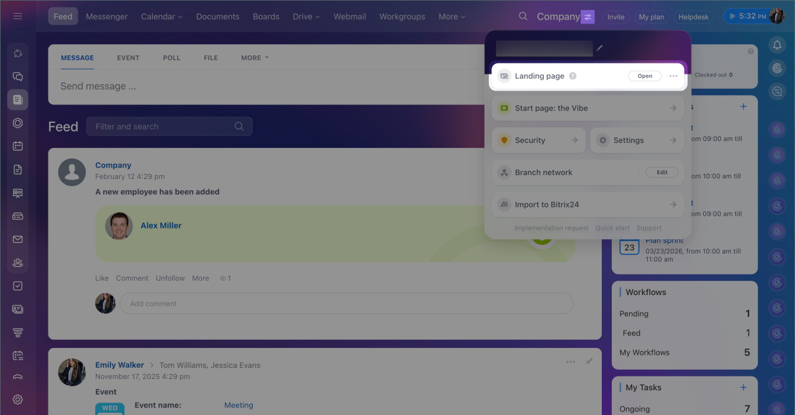Click the purple company settings slider icon
Viewport: 795px width, 415px height.
point(588,17)
